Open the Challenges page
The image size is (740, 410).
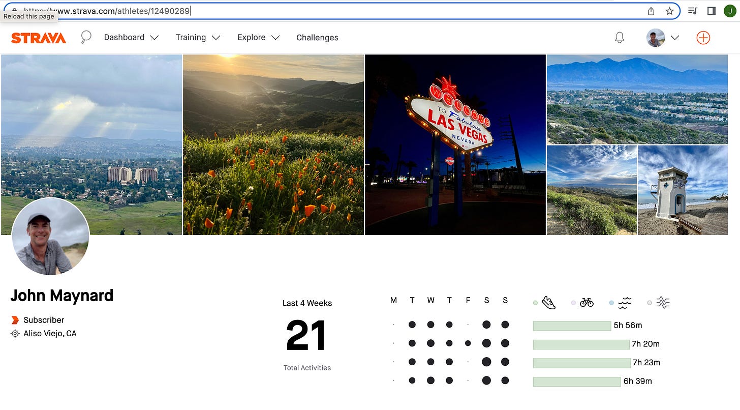point(317,38)
